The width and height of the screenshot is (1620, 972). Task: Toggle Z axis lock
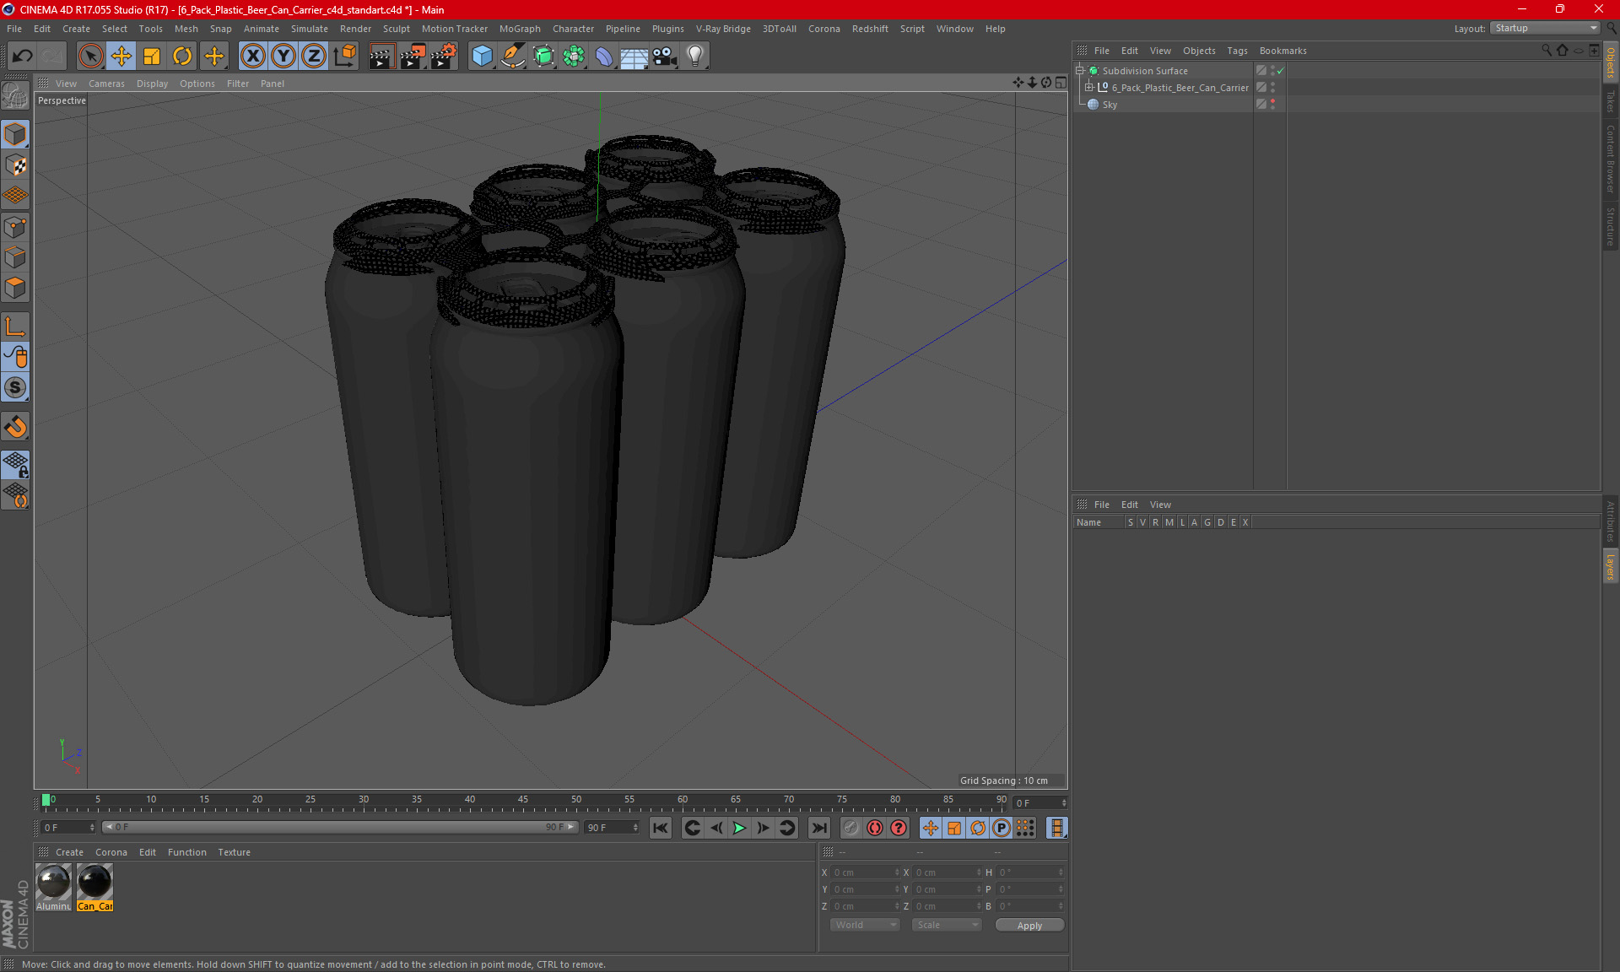point(313,57)
